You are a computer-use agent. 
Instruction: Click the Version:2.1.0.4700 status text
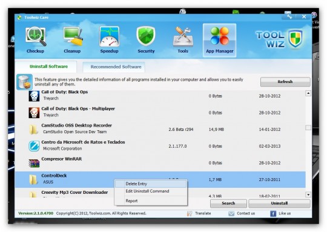click(36, 213)
